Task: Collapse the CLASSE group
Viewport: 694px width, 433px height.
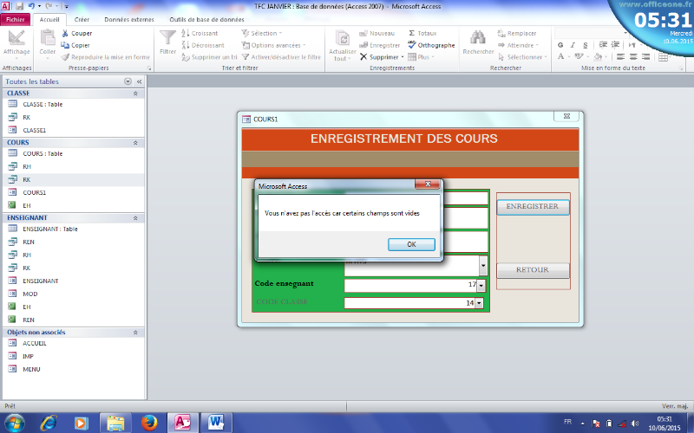Action: (x=135, y=93)
